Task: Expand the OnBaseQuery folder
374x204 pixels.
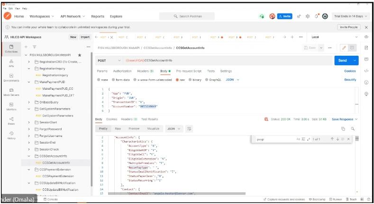Action: [x=29, y=102]
